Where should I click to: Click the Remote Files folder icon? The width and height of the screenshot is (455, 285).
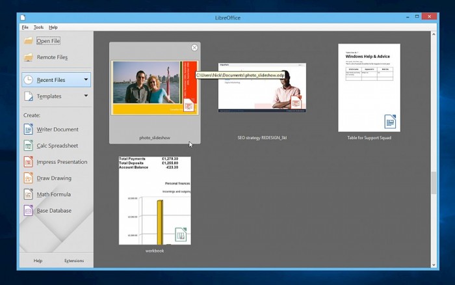(x=28, y=57)
